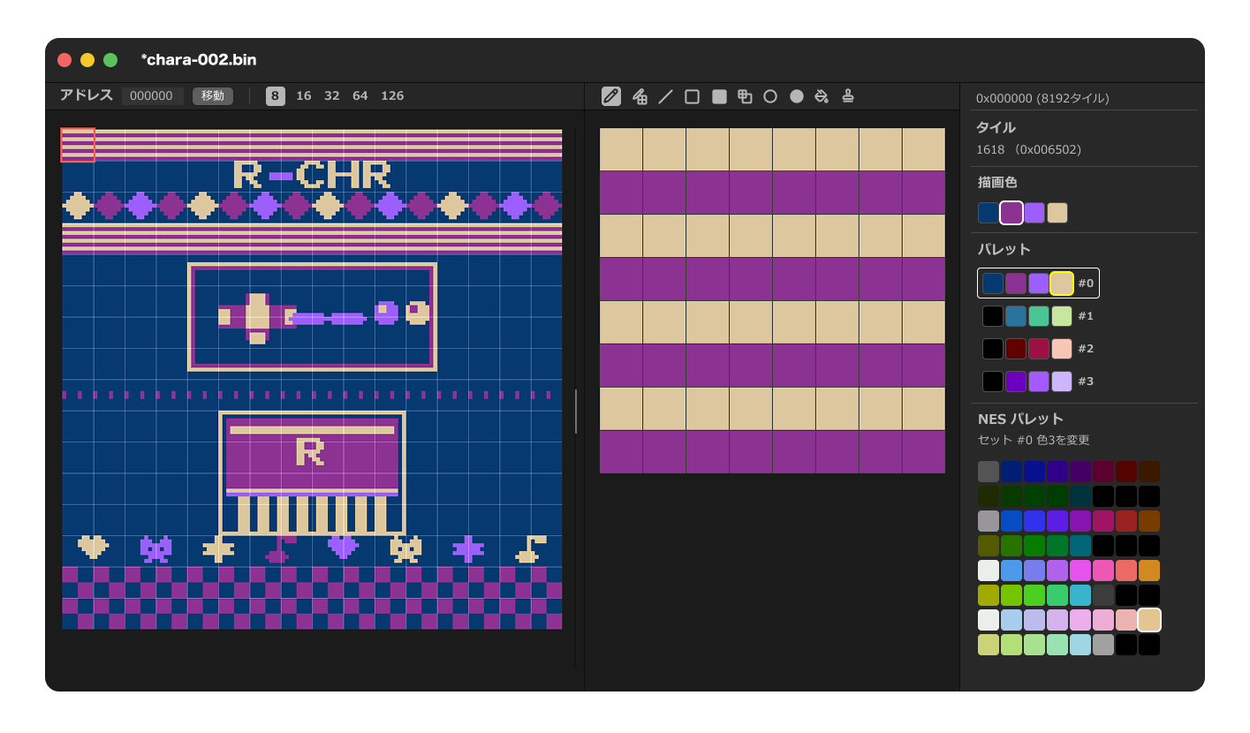Switch tile width to 16
This screenshot has width=1250, height=733.
click(304, 96)
